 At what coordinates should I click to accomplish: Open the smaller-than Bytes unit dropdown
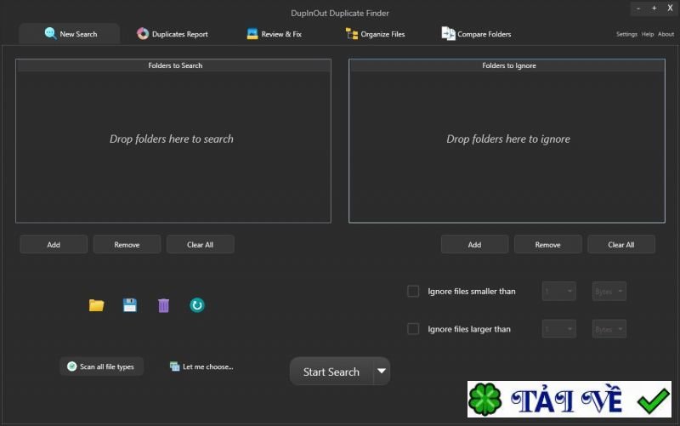(609, 291)
